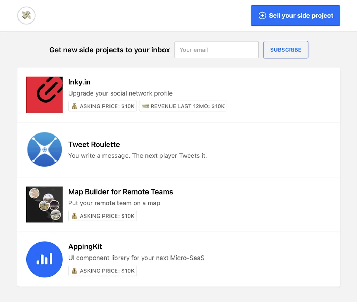Click money bag icon in Map Builder tag
Image resolution: width=357 pixels, height=302 pixels.
click(74, 216)
